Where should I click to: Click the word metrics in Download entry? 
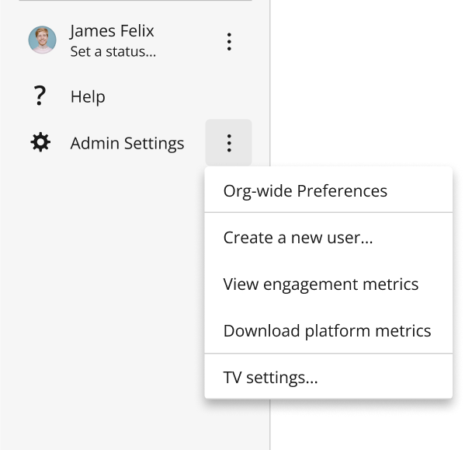[403, 330]
